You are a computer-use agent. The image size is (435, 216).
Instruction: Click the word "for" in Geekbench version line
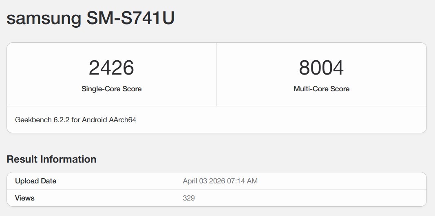click(x=76, y=120)
